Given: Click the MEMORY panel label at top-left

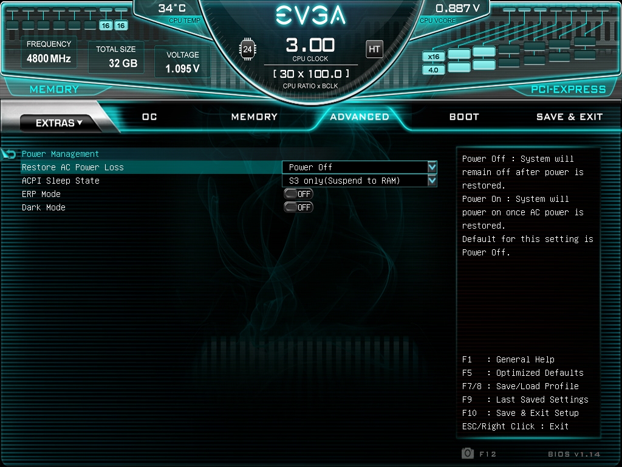Looking at the screenshot, I should [54, 89].
